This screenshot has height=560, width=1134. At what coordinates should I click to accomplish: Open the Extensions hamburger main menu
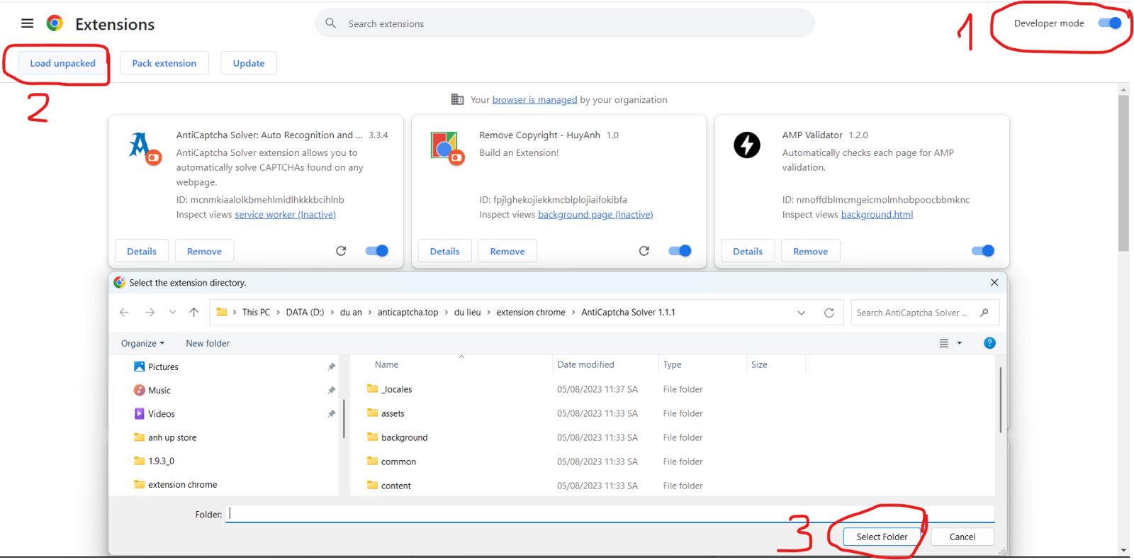[27, 23]
